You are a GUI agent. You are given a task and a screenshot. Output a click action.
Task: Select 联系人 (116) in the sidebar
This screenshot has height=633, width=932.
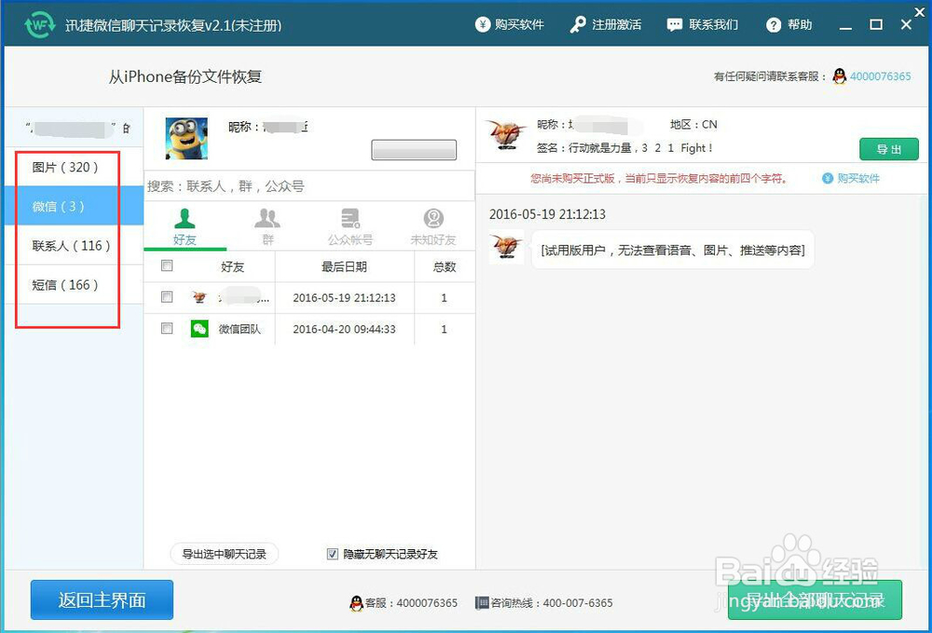pyautogui.click(x=75, y=245)
